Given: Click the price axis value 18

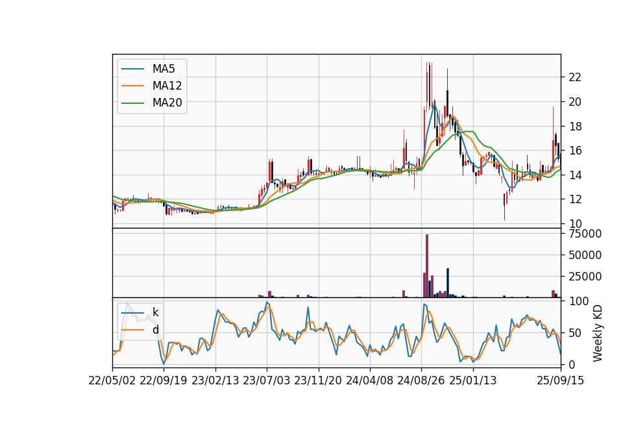Looking at the screenshot, I should (x=575, y=127).
